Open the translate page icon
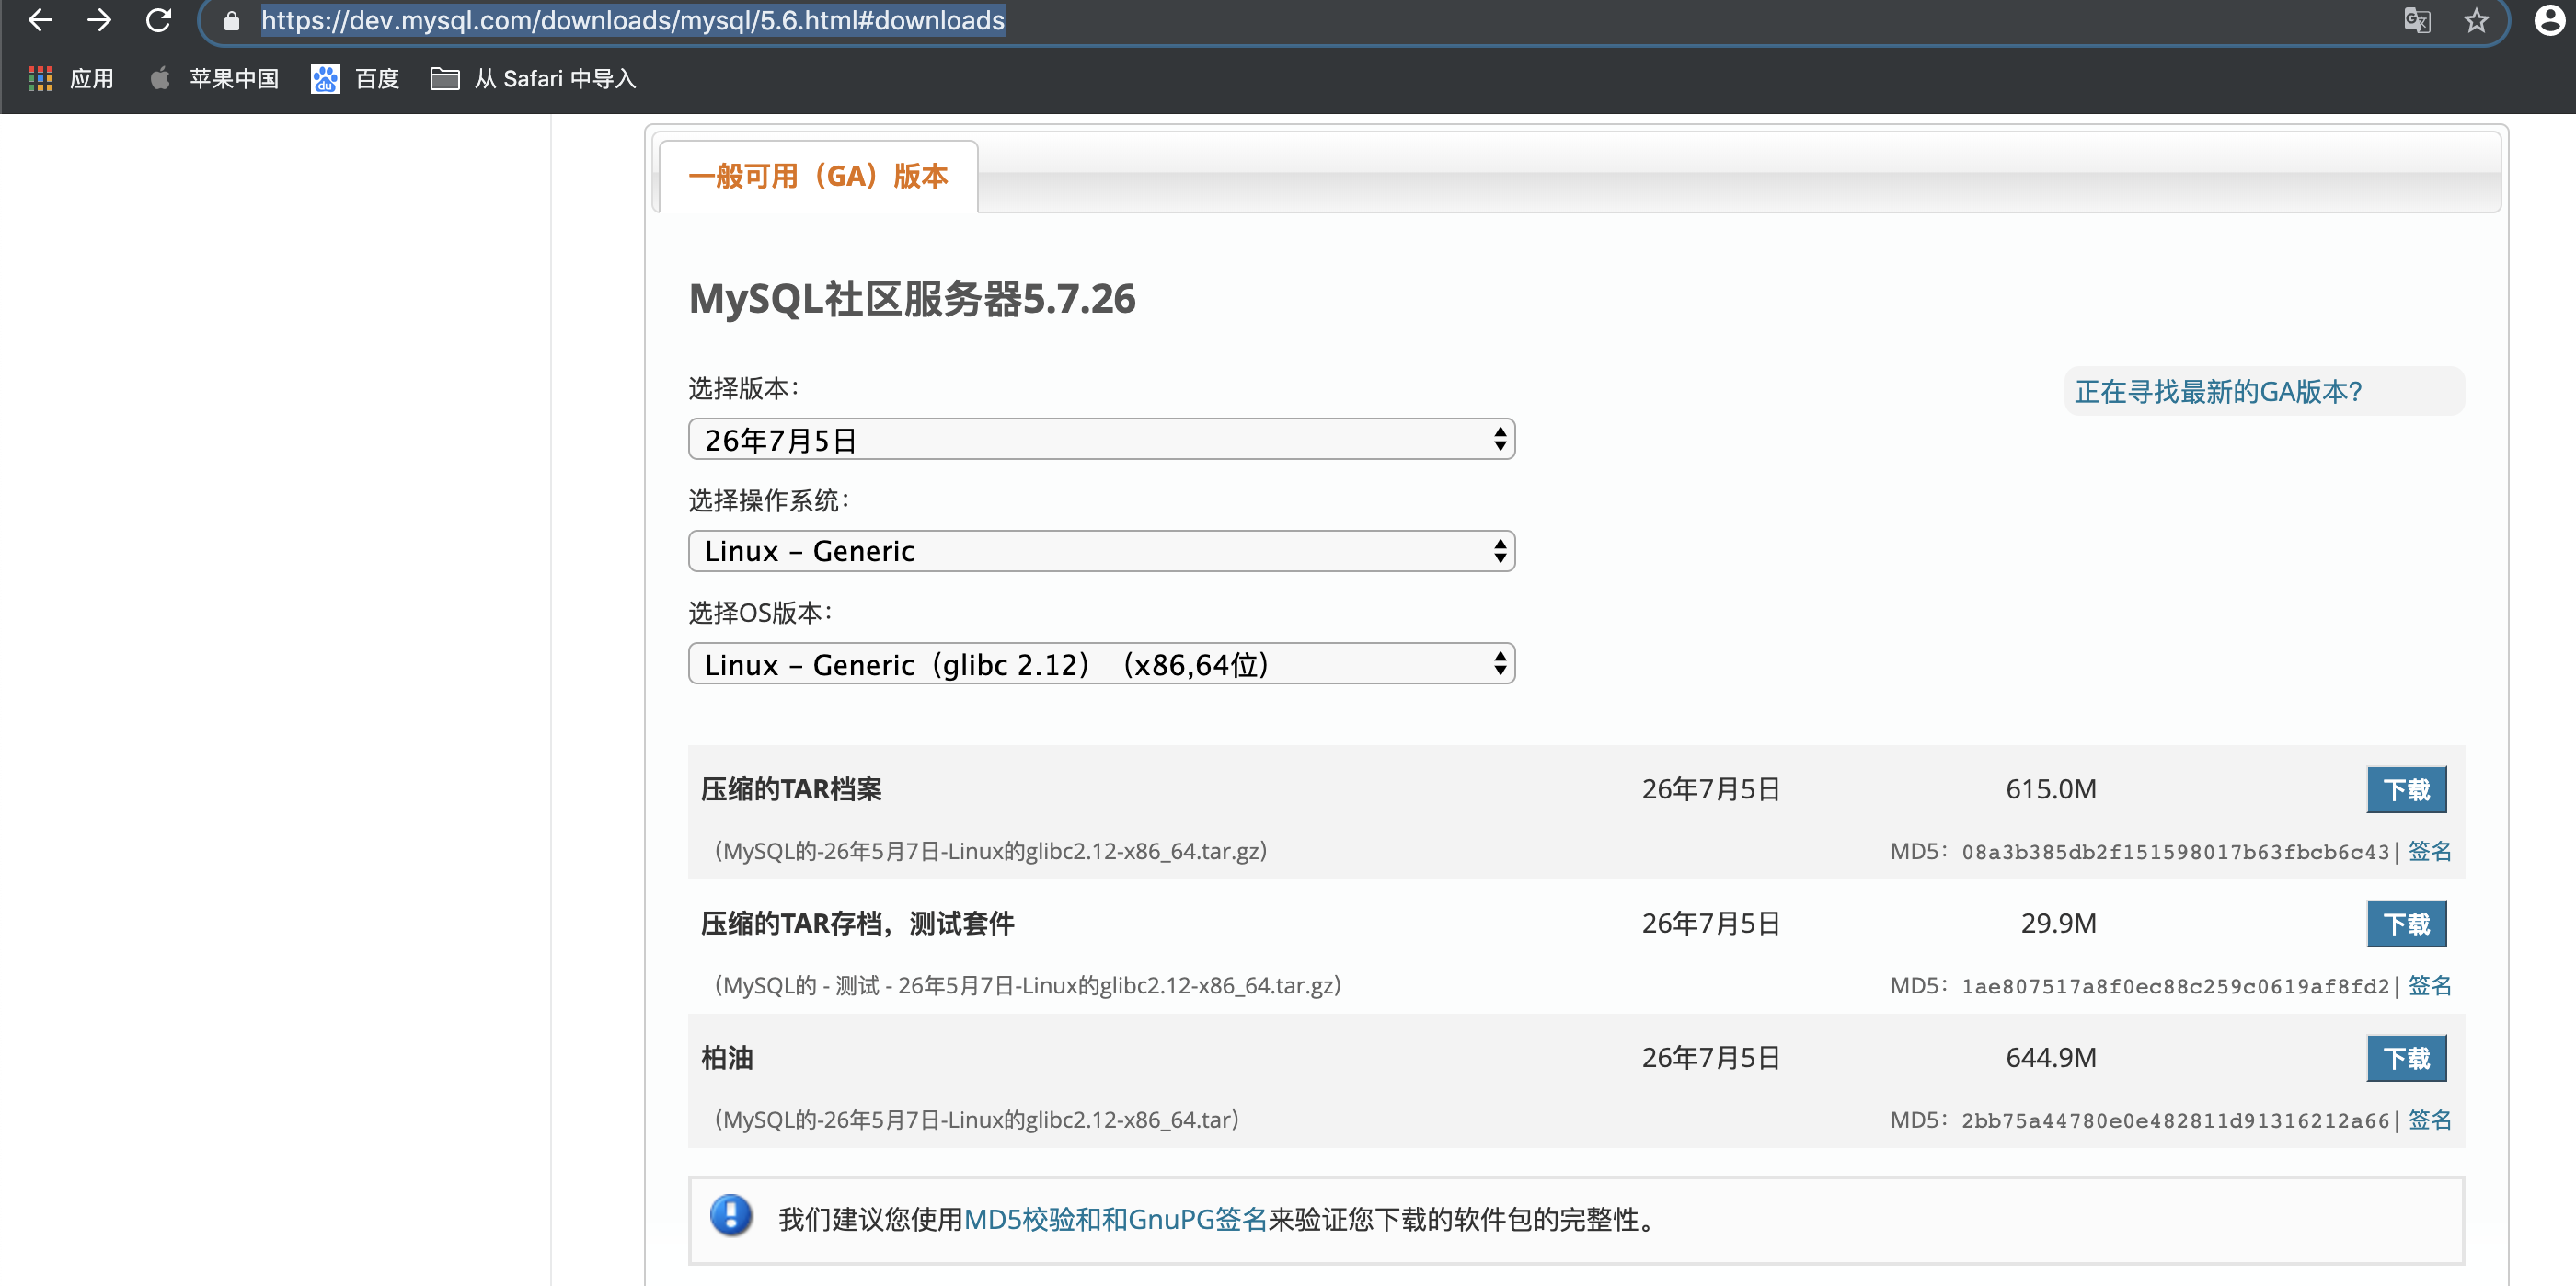 2416,21
